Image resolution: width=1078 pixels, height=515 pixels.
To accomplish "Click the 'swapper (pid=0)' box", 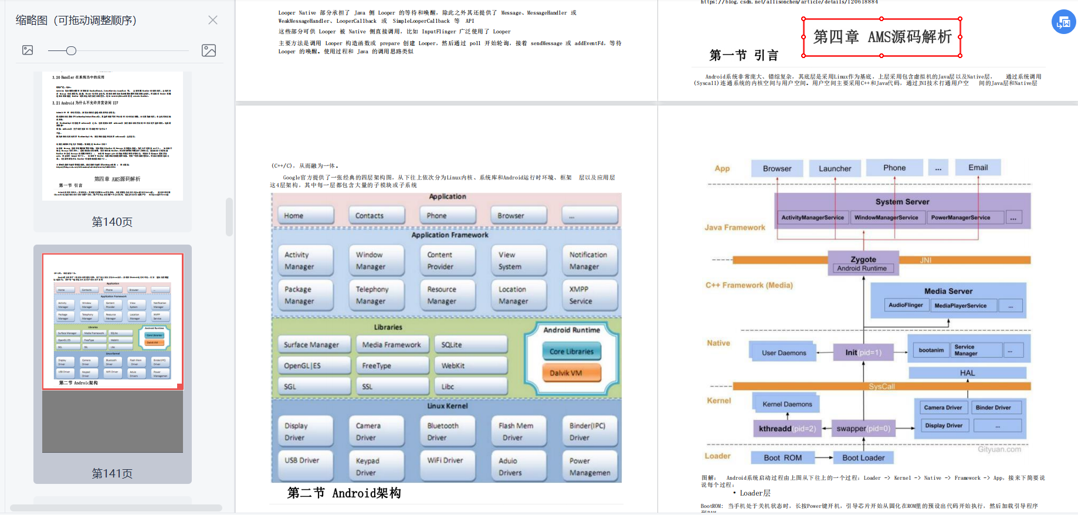I will 863,429.
